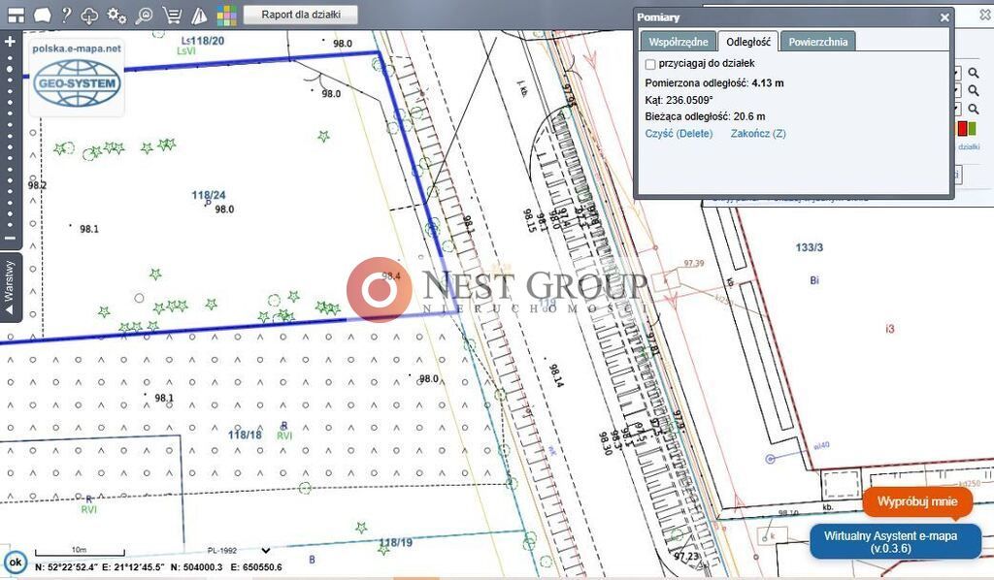The image size is (994, 580).
Task: Click the warning triangle icon
Action: [x=199, y=16]
